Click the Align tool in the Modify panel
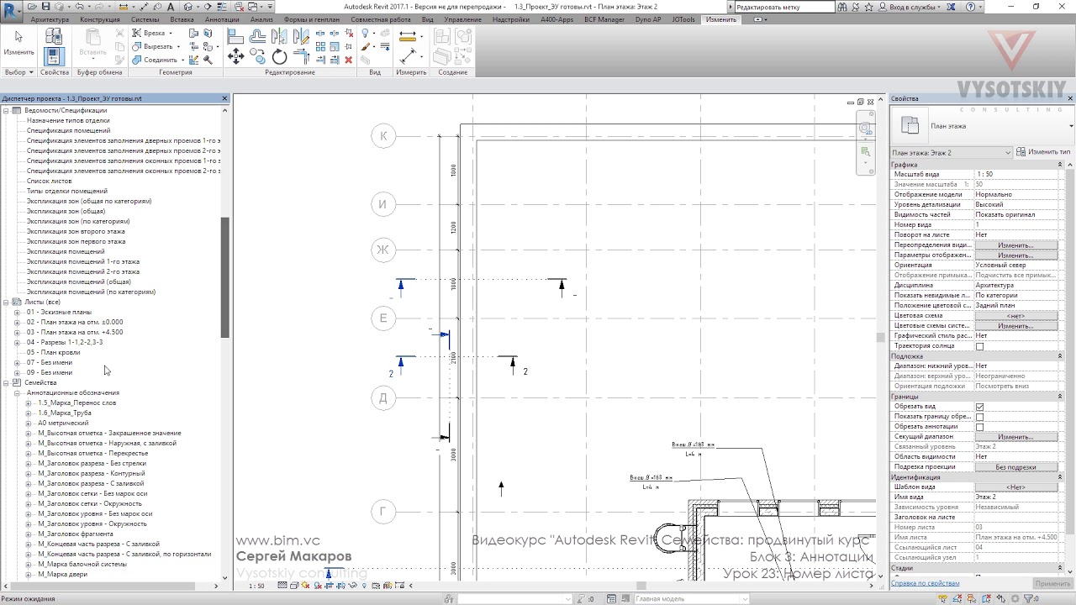 tap(235, 36)
